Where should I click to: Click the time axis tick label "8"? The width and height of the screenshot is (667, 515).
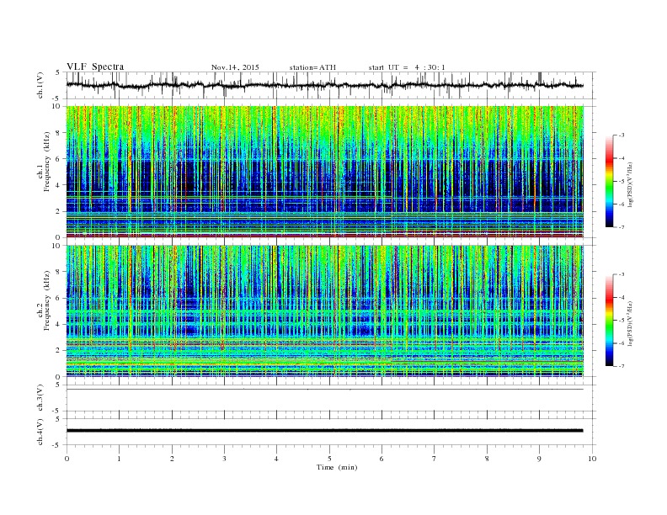point(487,459)
